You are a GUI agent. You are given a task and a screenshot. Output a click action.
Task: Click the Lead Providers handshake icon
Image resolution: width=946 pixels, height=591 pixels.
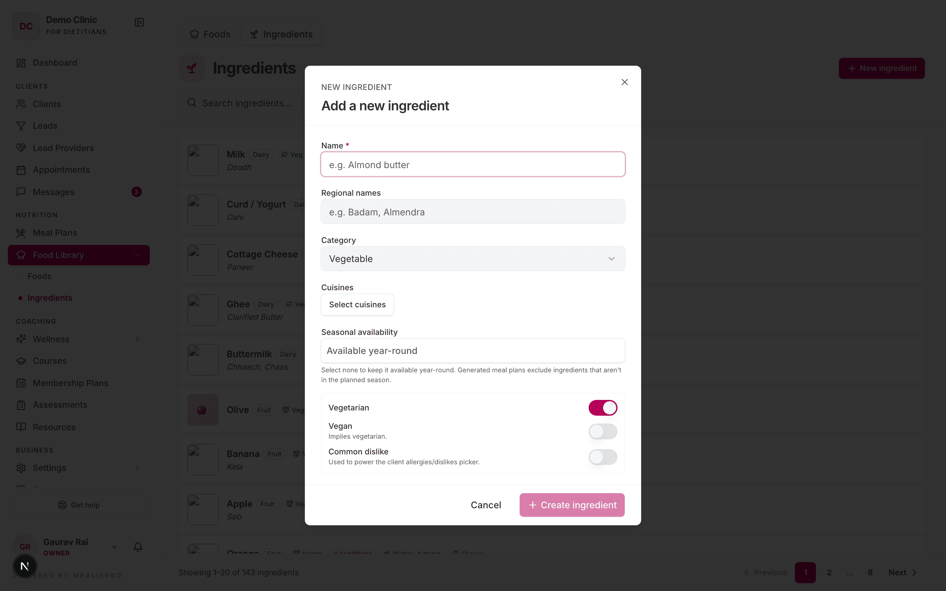[x=21, y=148]
